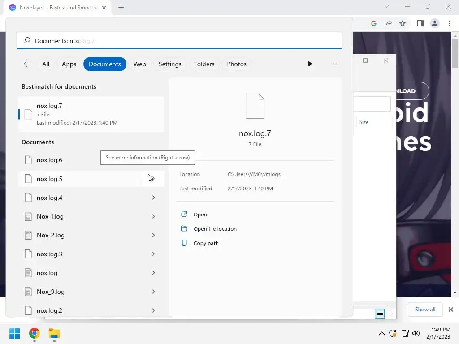Close the Chrome downloads bar
Screen dimensions: 459x344
tap(451, 310)
